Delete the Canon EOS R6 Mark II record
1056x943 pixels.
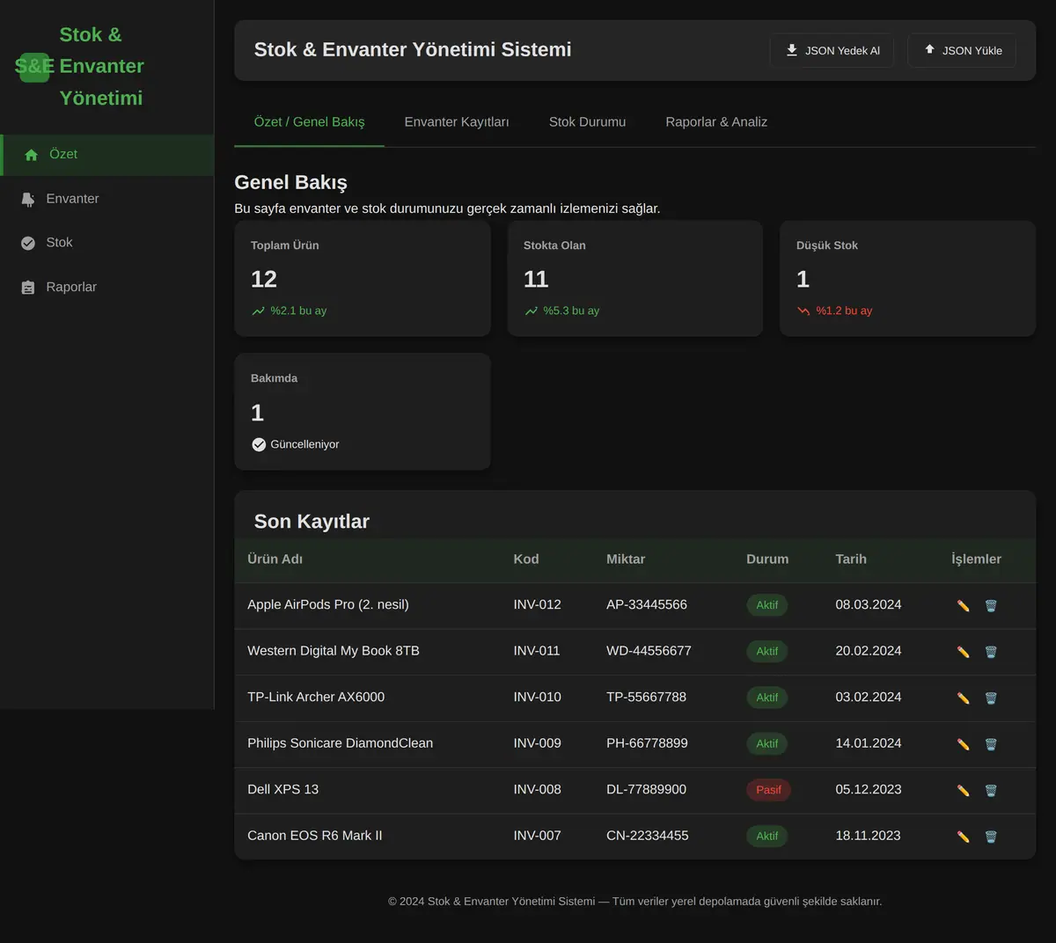[991, 837]
